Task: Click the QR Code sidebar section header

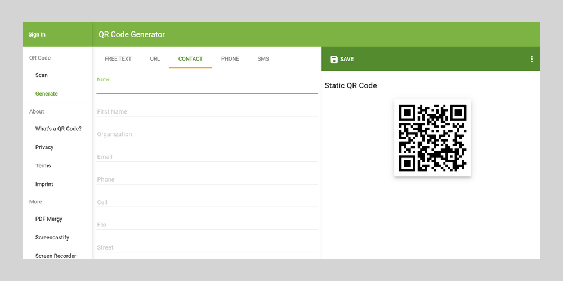Action: click(40, 58)
